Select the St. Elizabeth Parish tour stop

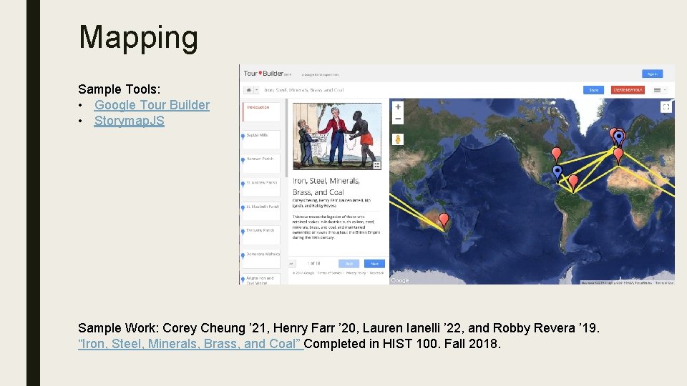[x=261, y=212]
